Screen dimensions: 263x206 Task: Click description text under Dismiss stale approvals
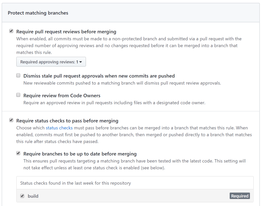pyautogui.click(x=122, y=83)
